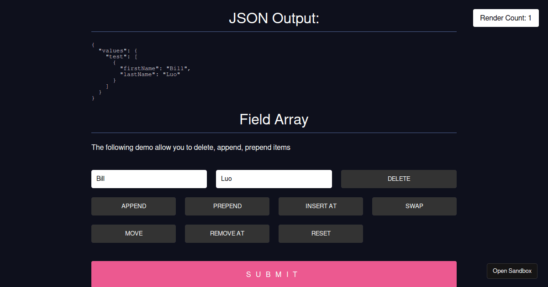Screen dimensions: 548x287
Task: Click the PREPEND button
Action: (x=227, y=206)
